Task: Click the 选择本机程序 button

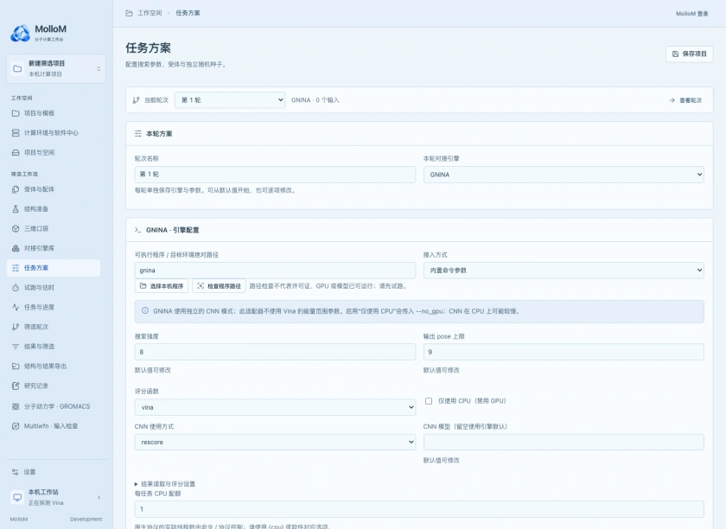Action: tap(162, 286)
